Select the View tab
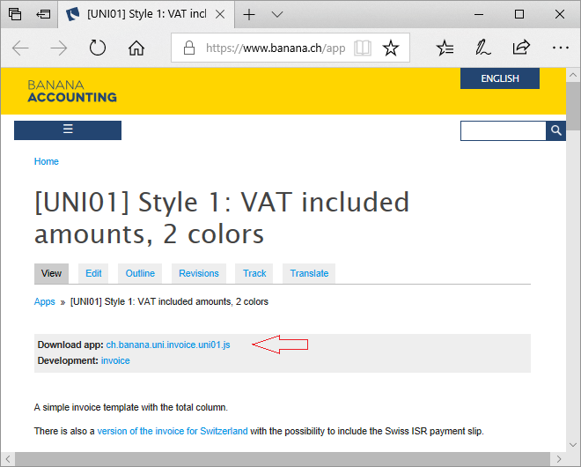The width and height of the screenshot is (581, 467). click(x=52, y=273)
